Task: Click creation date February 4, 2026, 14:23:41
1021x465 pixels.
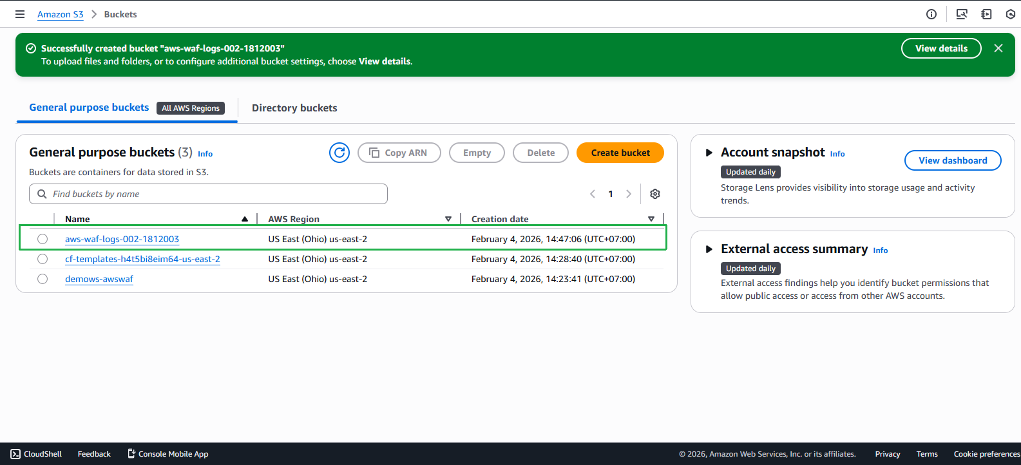Action: click(553, 279)
